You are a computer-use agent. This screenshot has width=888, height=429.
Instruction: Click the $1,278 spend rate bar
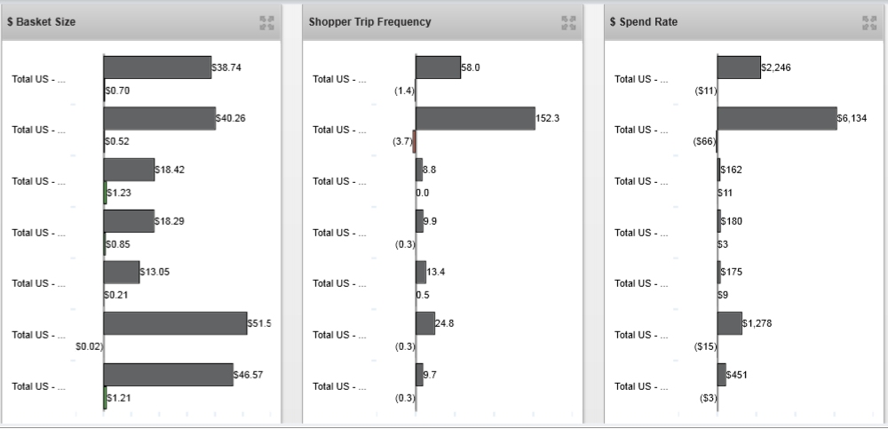(729, 323)
